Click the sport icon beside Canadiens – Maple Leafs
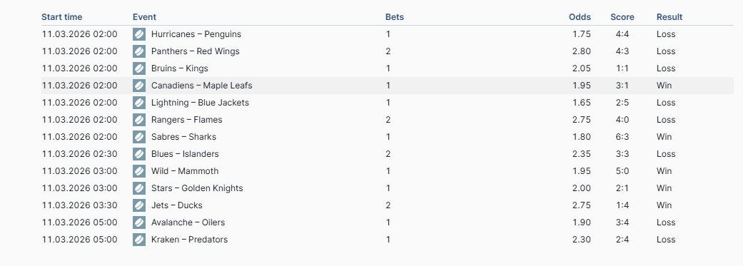Screen dimensions: 743x266 click(139, 86)
